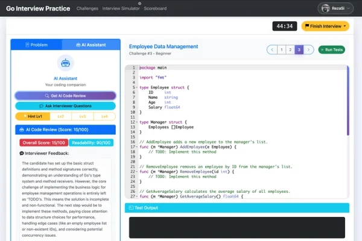Click the robot icon on AI Assistant tab

[x=78, y=45]
